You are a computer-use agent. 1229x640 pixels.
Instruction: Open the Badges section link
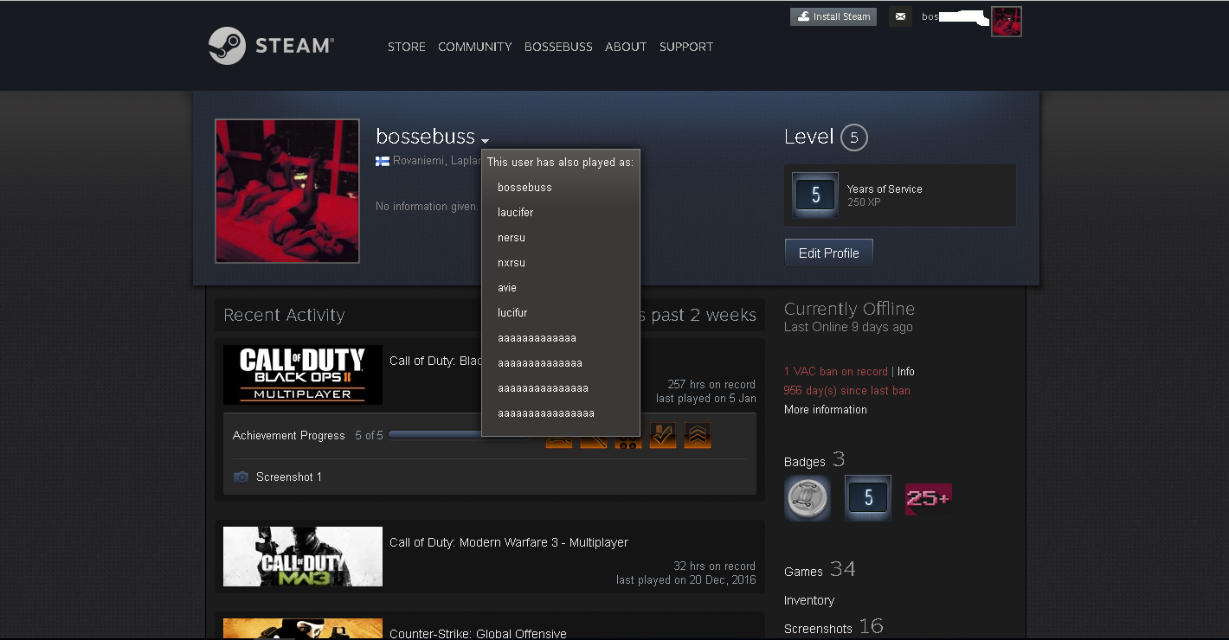click(x=814, y=460)
